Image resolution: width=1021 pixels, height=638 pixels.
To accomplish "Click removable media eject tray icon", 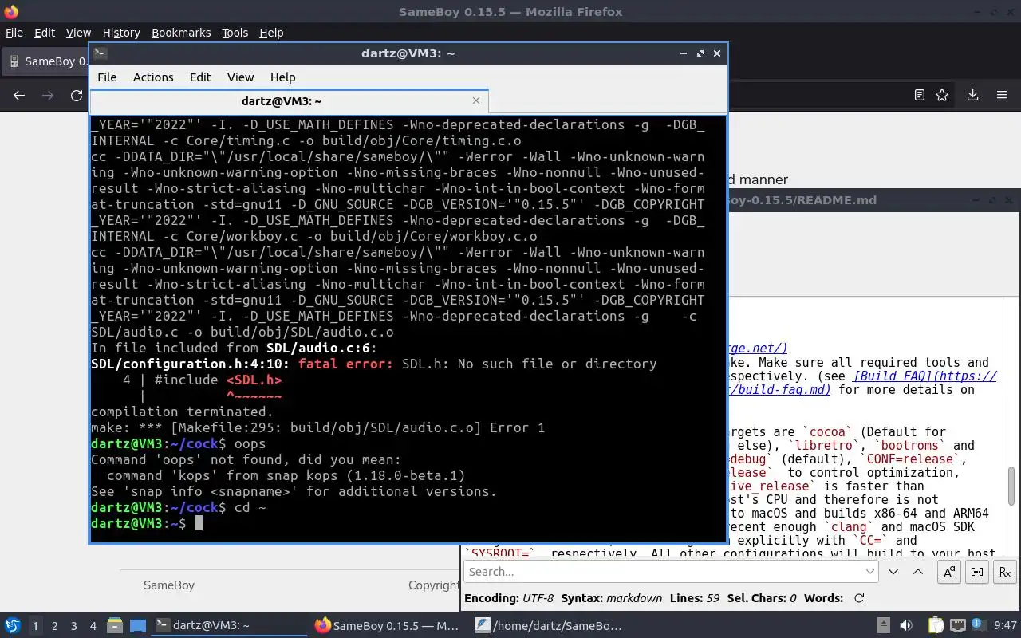I will coord(883,626).
